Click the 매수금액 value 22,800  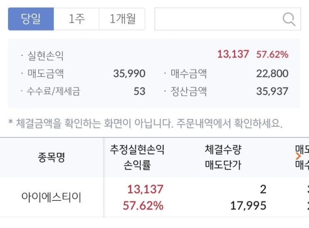(x=272, y=74)
